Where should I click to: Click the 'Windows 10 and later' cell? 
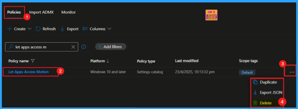coord(108,72)
